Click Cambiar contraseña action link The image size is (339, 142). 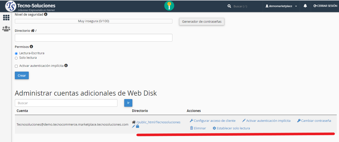pyautogui.click(x=316, y=121)
